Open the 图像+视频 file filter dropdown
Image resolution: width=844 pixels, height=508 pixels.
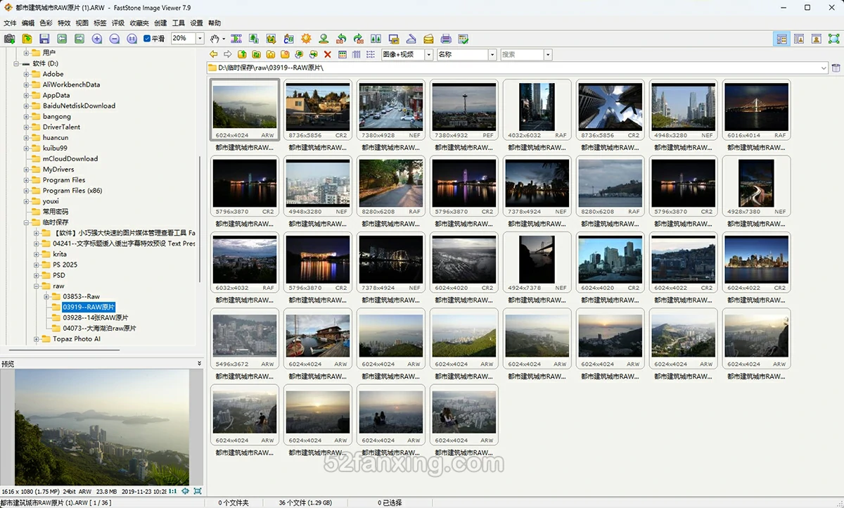point(429,54)
